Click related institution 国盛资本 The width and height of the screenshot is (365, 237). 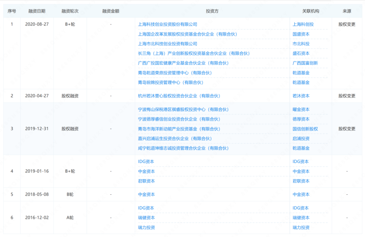tap(301, 34)
